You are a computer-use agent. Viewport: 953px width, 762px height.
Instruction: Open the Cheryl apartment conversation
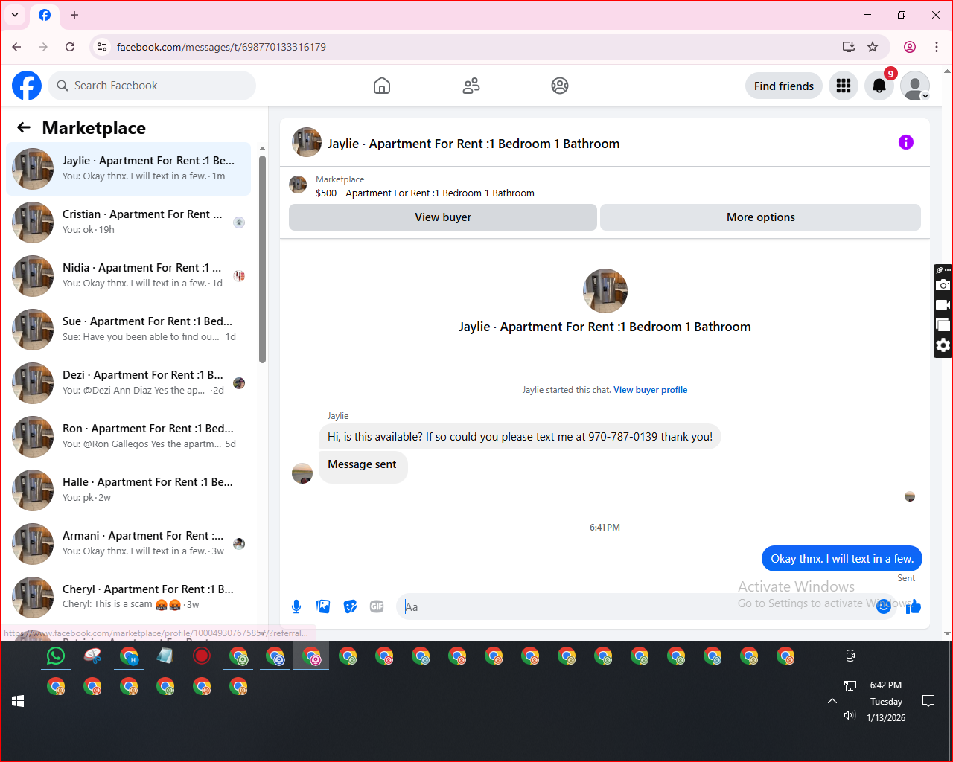(128, 598)
